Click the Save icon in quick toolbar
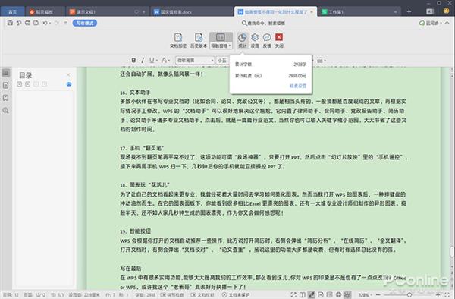 [10, 23]
